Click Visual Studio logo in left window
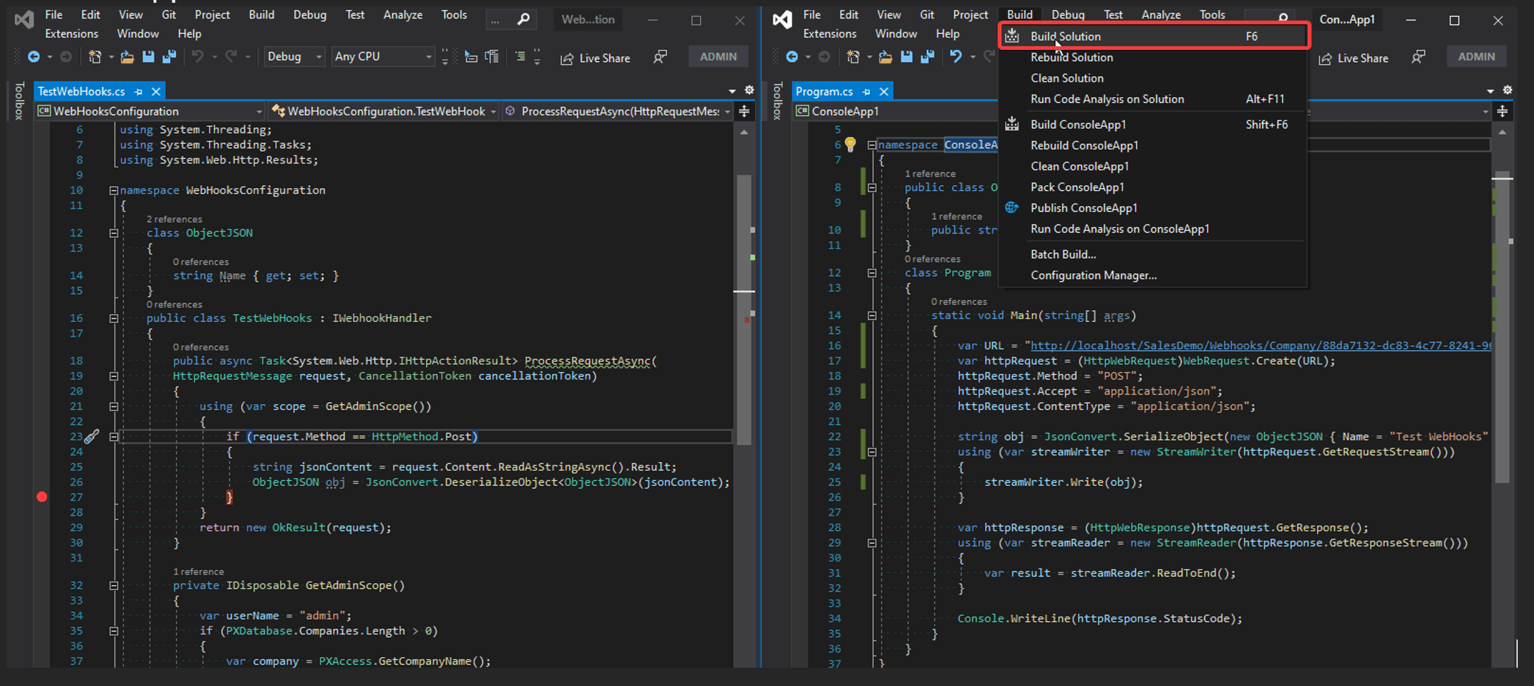1534x686 pixels. click(x=24, y=20)
